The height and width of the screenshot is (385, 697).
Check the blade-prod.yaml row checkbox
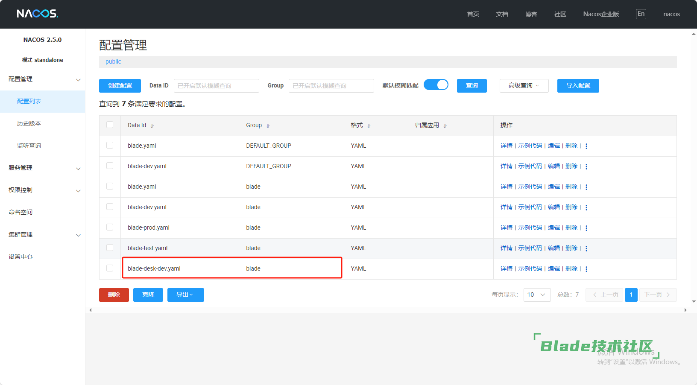pos(110,227)
